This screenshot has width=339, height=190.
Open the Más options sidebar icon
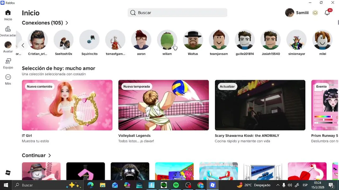[8, 77]
